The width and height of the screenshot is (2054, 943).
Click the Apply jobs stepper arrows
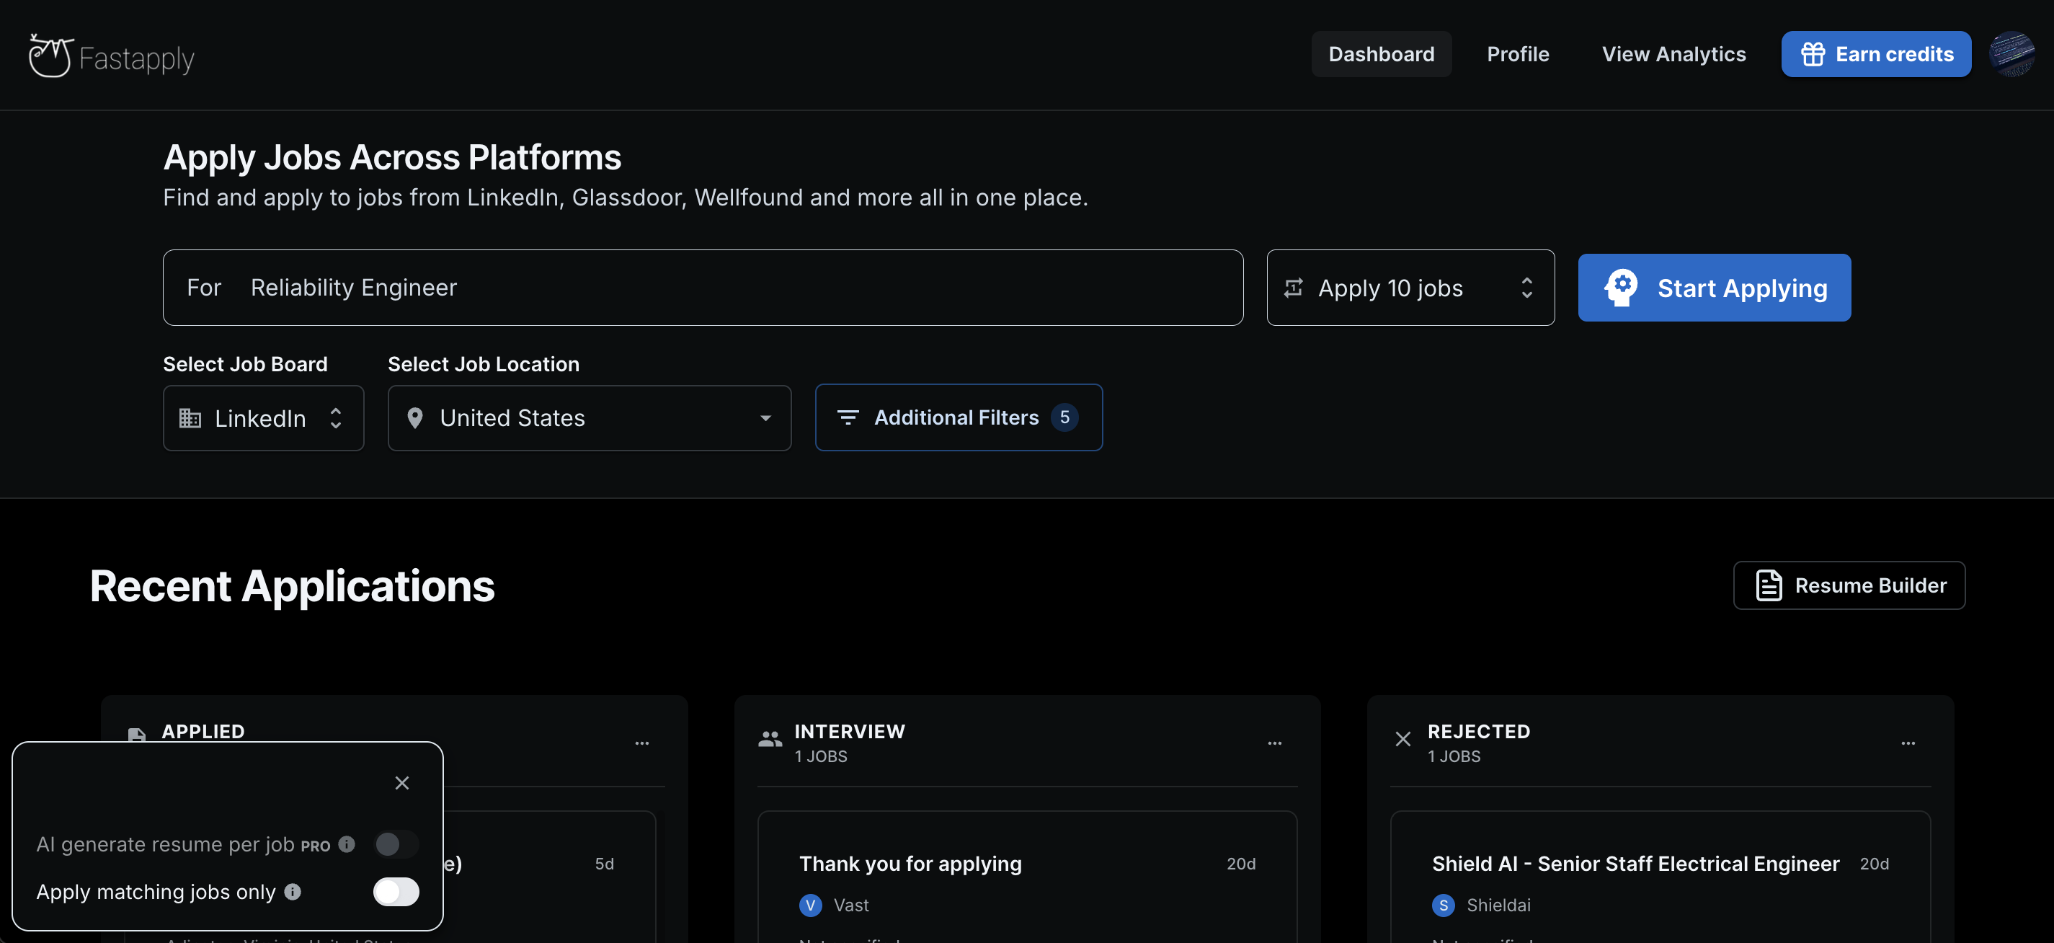[x=1526, y=287]
